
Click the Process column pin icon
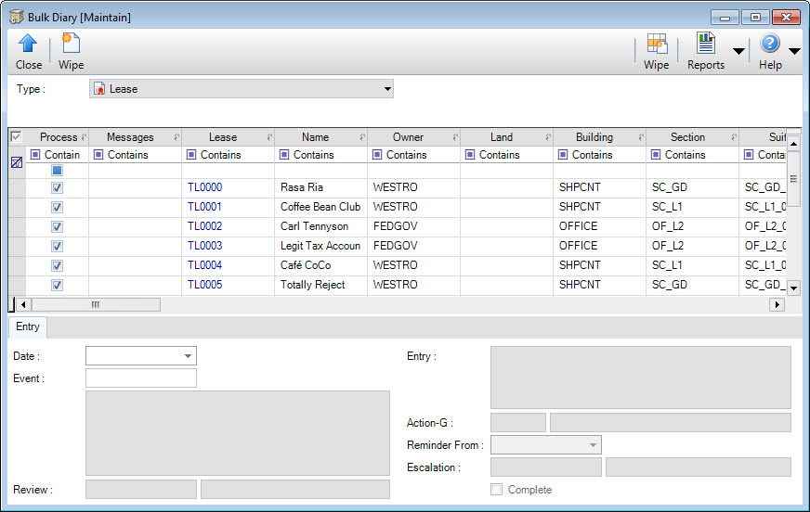84,137
